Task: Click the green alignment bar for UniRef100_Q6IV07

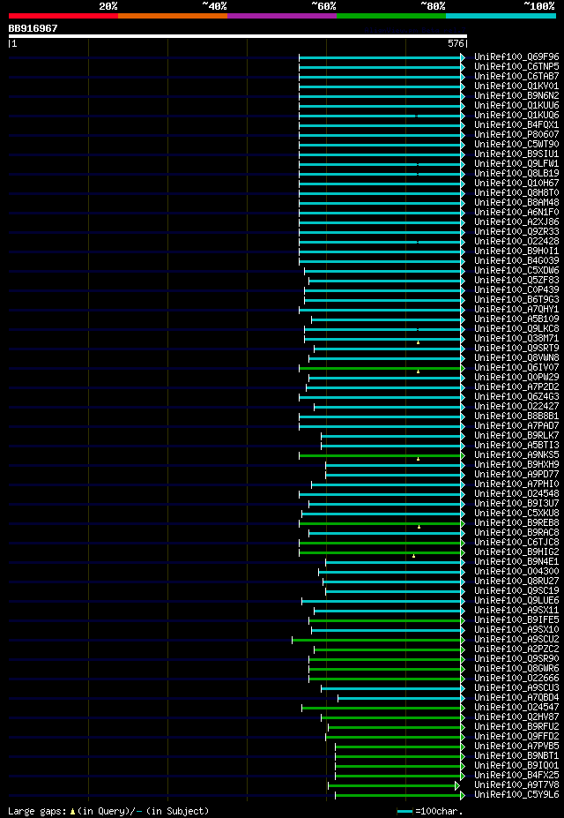Action: tap(380, 368)
